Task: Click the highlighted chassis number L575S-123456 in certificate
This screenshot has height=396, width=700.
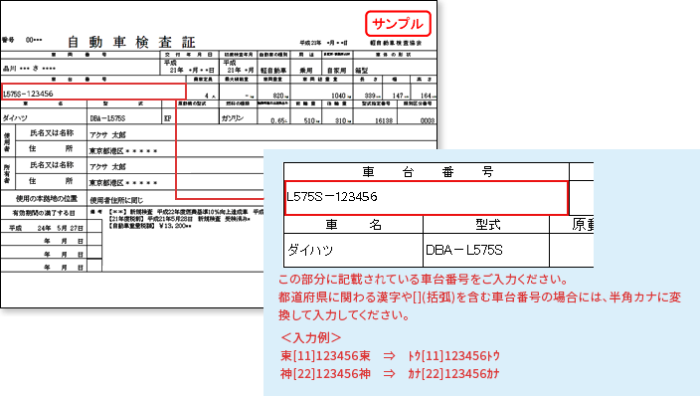Action: [93, 92]
